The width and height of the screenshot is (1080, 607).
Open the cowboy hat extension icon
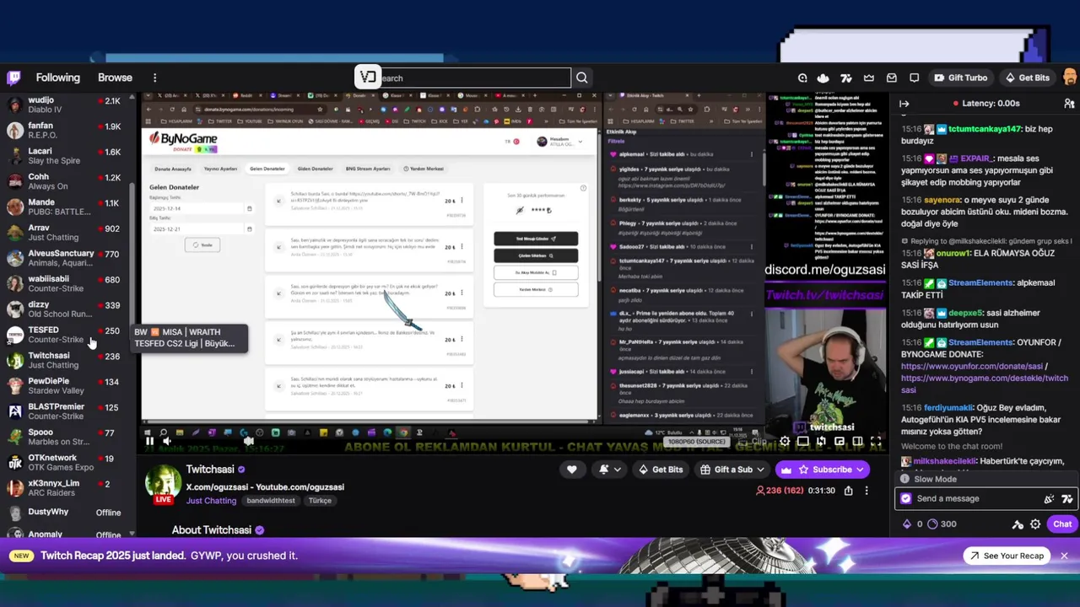pyautogui.click(x=823, y=78)
